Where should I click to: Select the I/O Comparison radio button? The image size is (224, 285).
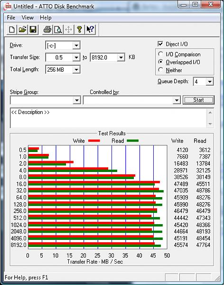pyautogui.click(x=160, y=54)
